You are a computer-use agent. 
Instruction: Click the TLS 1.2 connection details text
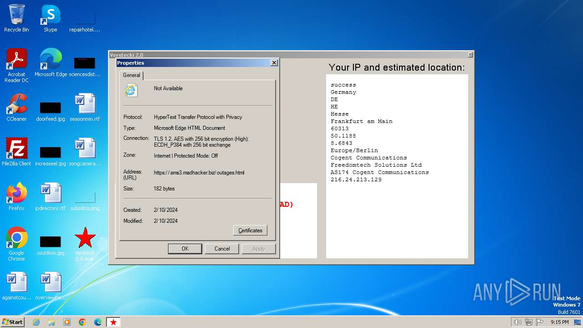coord(201,142)
